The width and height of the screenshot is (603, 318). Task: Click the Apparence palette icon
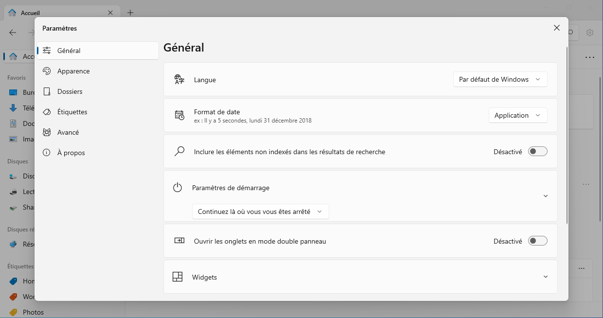(x=47, y=71)
